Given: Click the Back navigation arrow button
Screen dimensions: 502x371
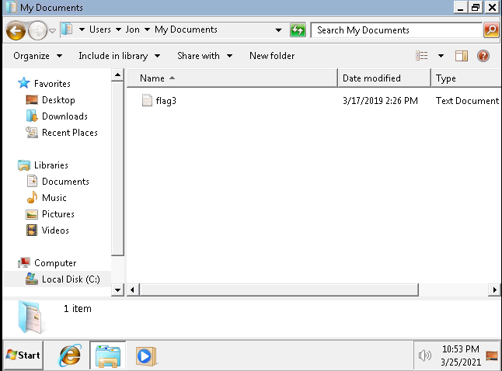Looking at the screenshot, I should point(16,30).
